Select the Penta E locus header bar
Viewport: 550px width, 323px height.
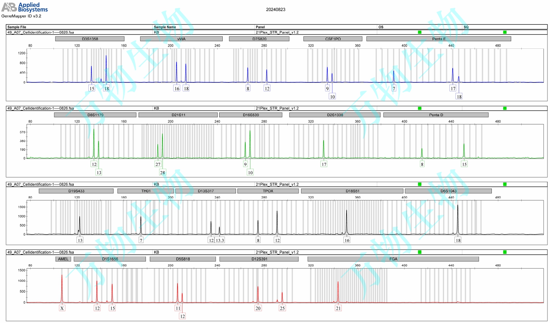point(438,39)
